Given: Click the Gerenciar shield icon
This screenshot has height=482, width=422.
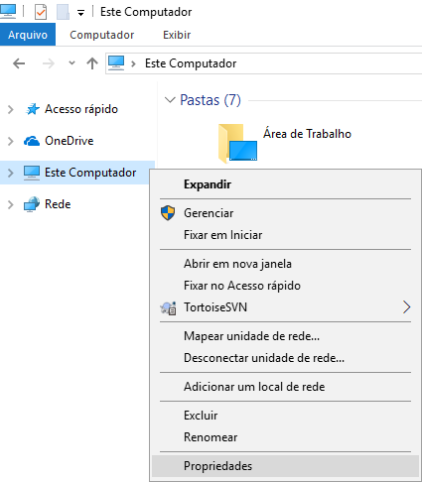Looking at the screenshot, I should (x=168, y=213).
